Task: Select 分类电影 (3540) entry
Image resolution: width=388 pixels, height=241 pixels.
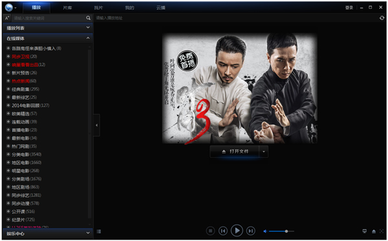Action: pos(27,154)
